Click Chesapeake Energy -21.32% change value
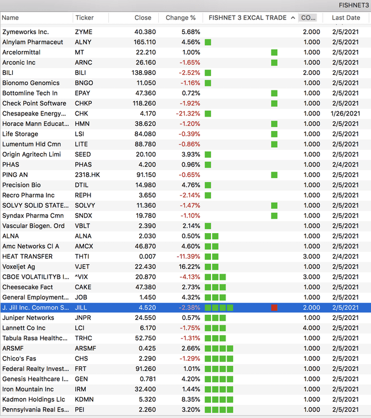 [188, 114]
